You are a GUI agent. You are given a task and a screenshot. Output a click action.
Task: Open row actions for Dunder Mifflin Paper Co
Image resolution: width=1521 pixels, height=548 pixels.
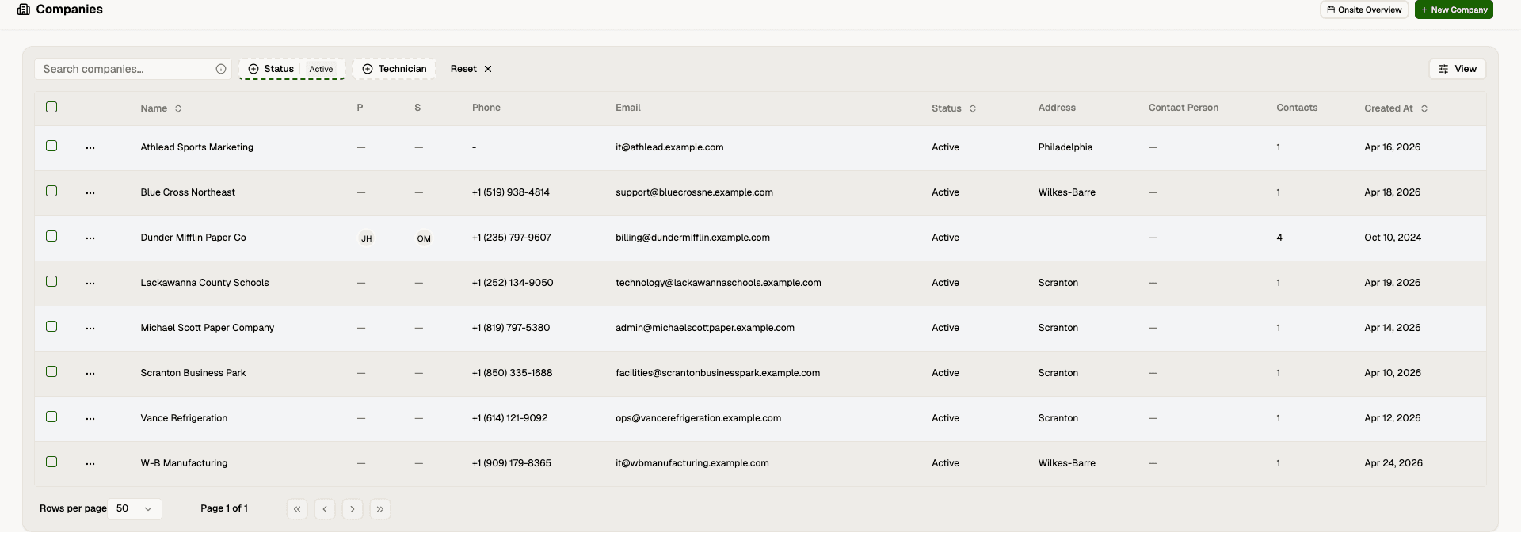coord(90,238)
